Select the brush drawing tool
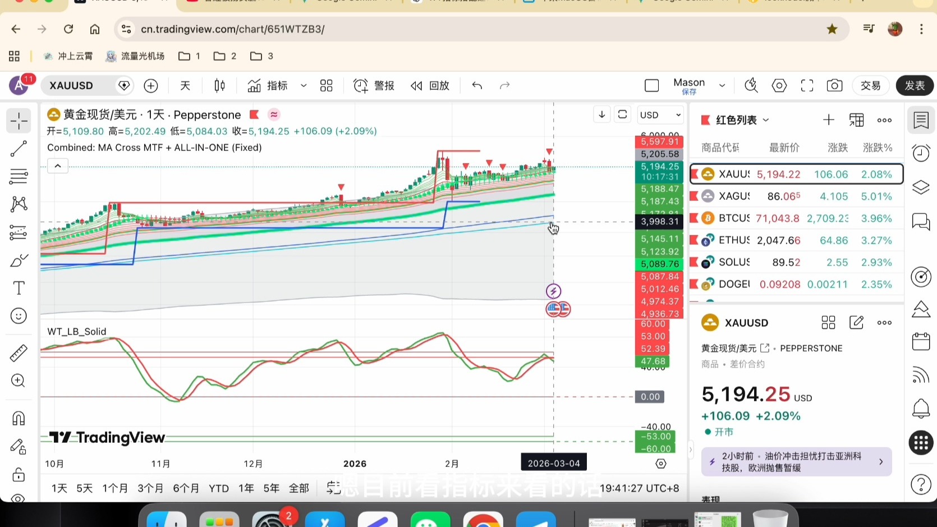 (x=19, y=260)
